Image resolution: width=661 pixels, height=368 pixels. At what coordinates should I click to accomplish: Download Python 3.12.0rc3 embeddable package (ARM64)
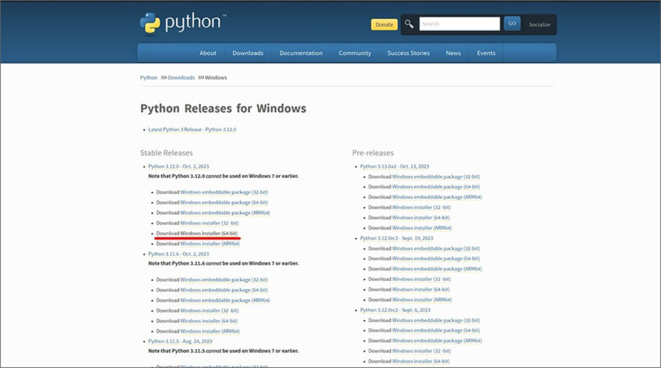tap(437, 269)
